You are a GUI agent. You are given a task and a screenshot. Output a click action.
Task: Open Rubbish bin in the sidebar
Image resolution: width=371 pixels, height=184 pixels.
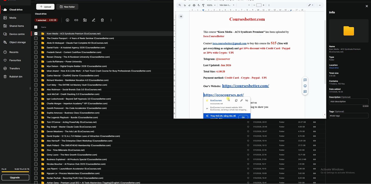[15, 77]
